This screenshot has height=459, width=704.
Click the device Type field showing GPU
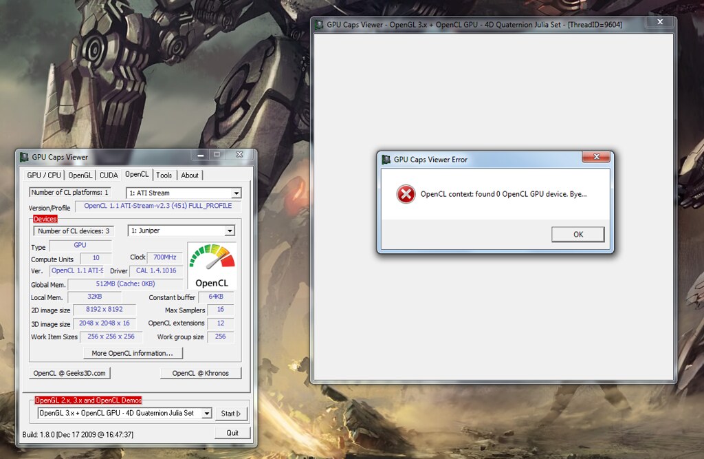pyautogui.click(x=80, y=246)
